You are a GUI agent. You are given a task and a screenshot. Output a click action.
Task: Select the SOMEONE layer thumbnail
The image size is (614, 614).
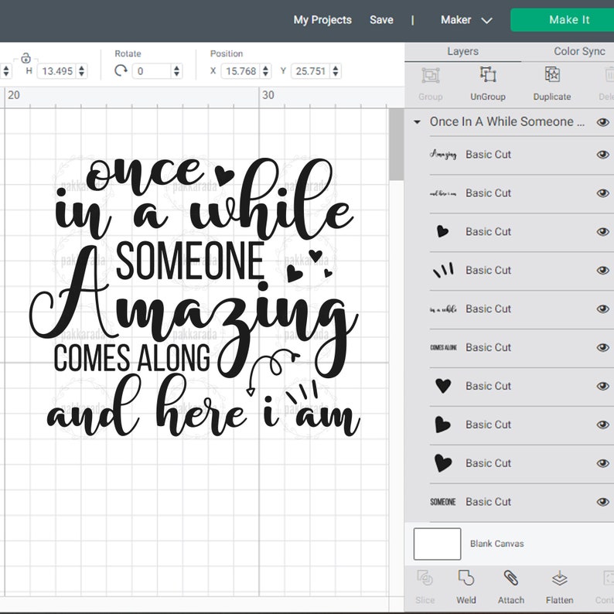point(443,502)
